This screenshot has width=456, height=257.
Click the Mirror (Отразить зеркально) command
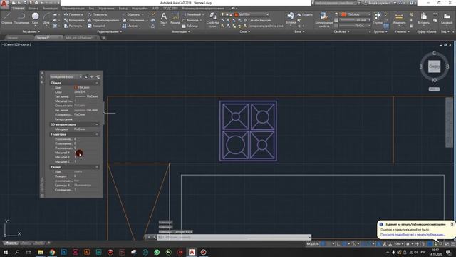[x=103, y=20]
